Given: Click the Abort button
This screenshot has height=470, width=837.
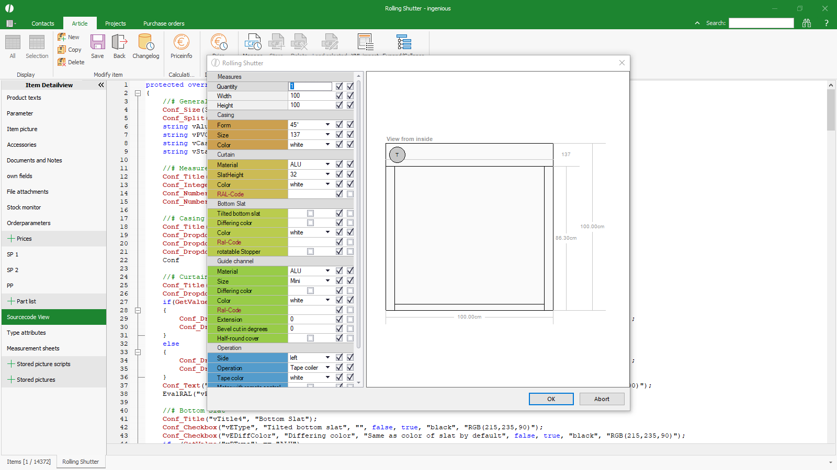Looking at the screenshot, I should 602,399.
